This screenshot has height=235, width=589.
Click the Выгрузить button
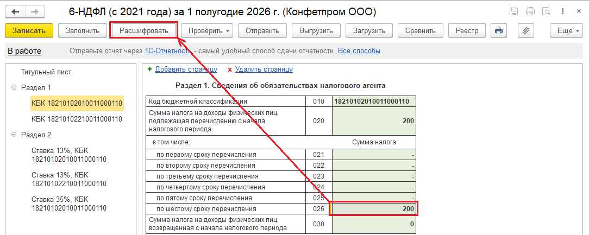tap(316, 31)
